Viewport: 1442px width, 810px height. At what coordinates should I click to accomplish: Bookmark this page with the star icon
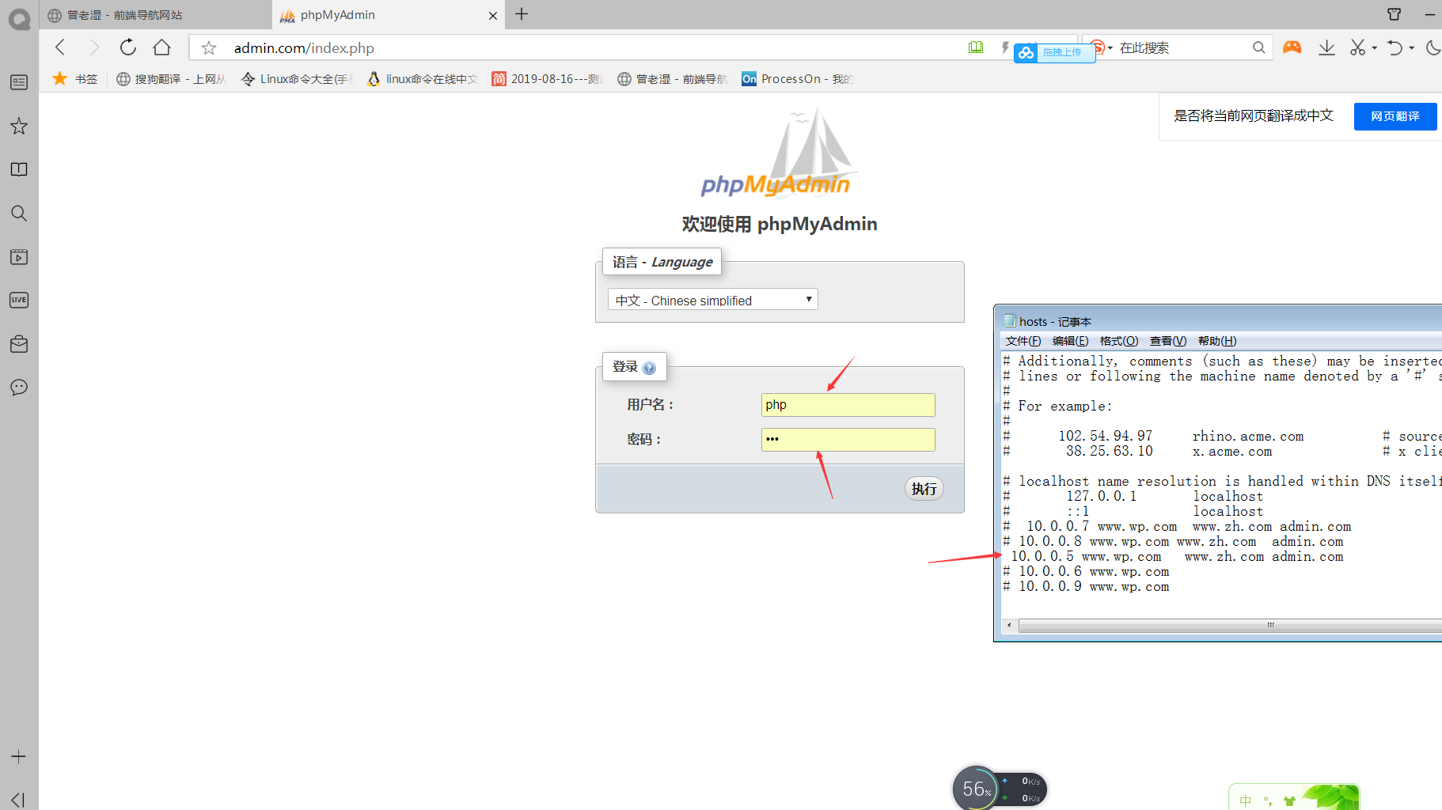click(x=209, y=48)
